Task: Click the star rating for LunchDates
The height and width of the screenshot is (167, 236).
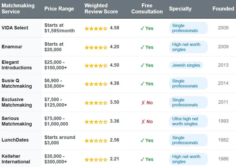Action: coord(96,140)
